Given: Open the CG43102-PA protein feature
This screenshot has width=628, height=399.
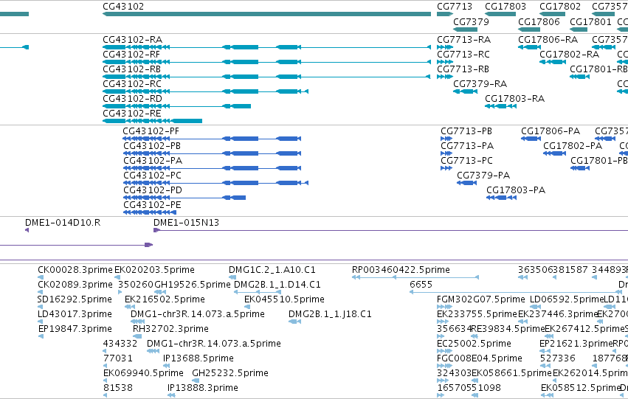Looking at the screenshot, I should (153, 161).
